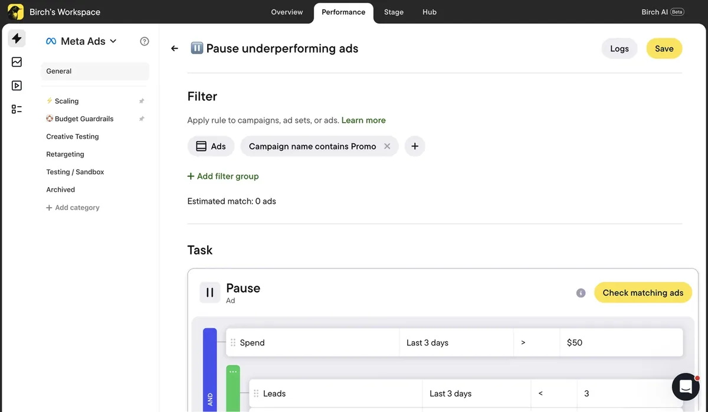The image size is (708, 412).
Task: Switch to the Overview tab
Action: pos(287,12)
